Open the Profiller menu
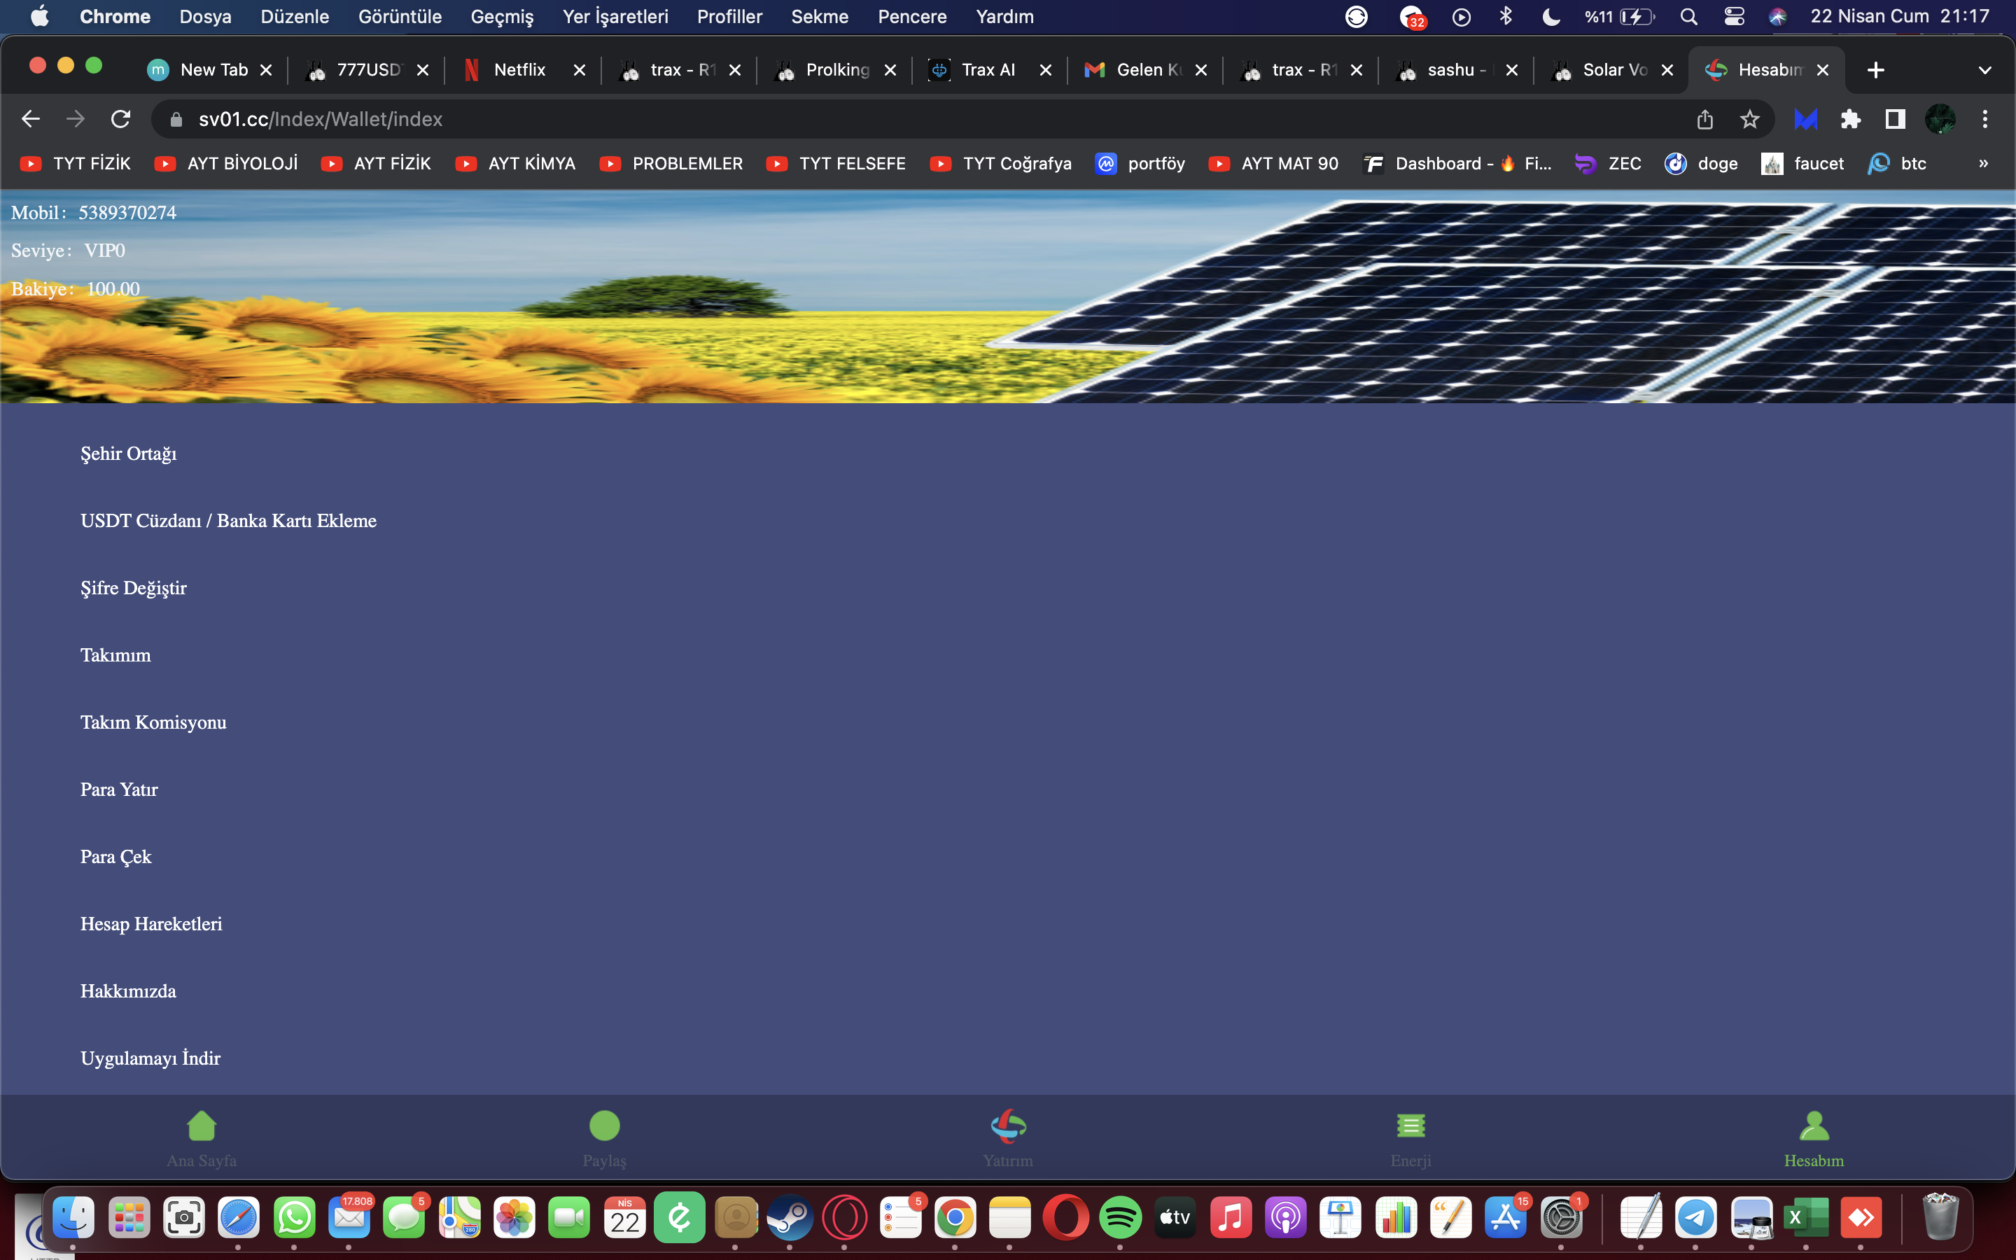Image resolution: width=2016 pixels, height=1260 pixels. [x=730, y=17]
